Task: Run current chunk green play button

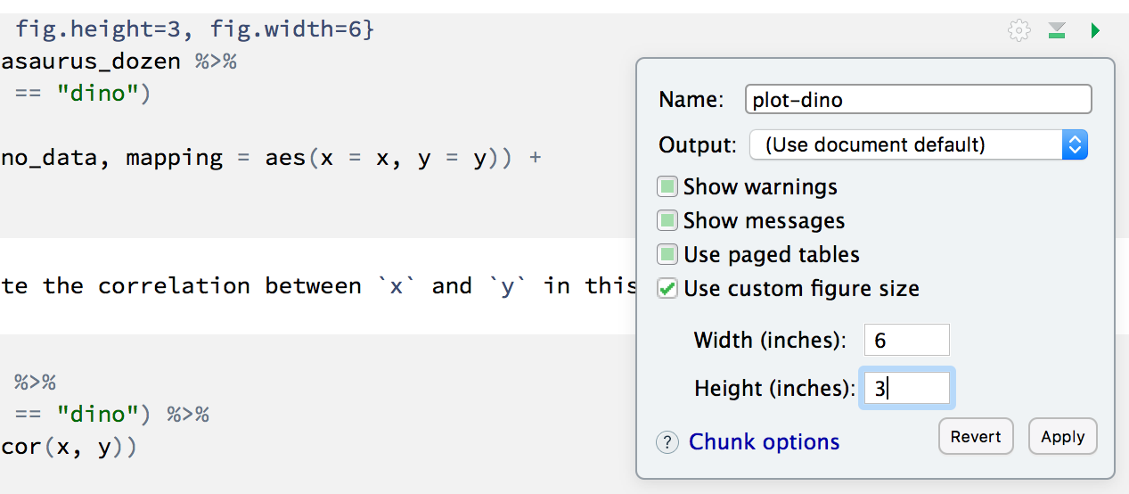Action: click(x=1095, y=31)
